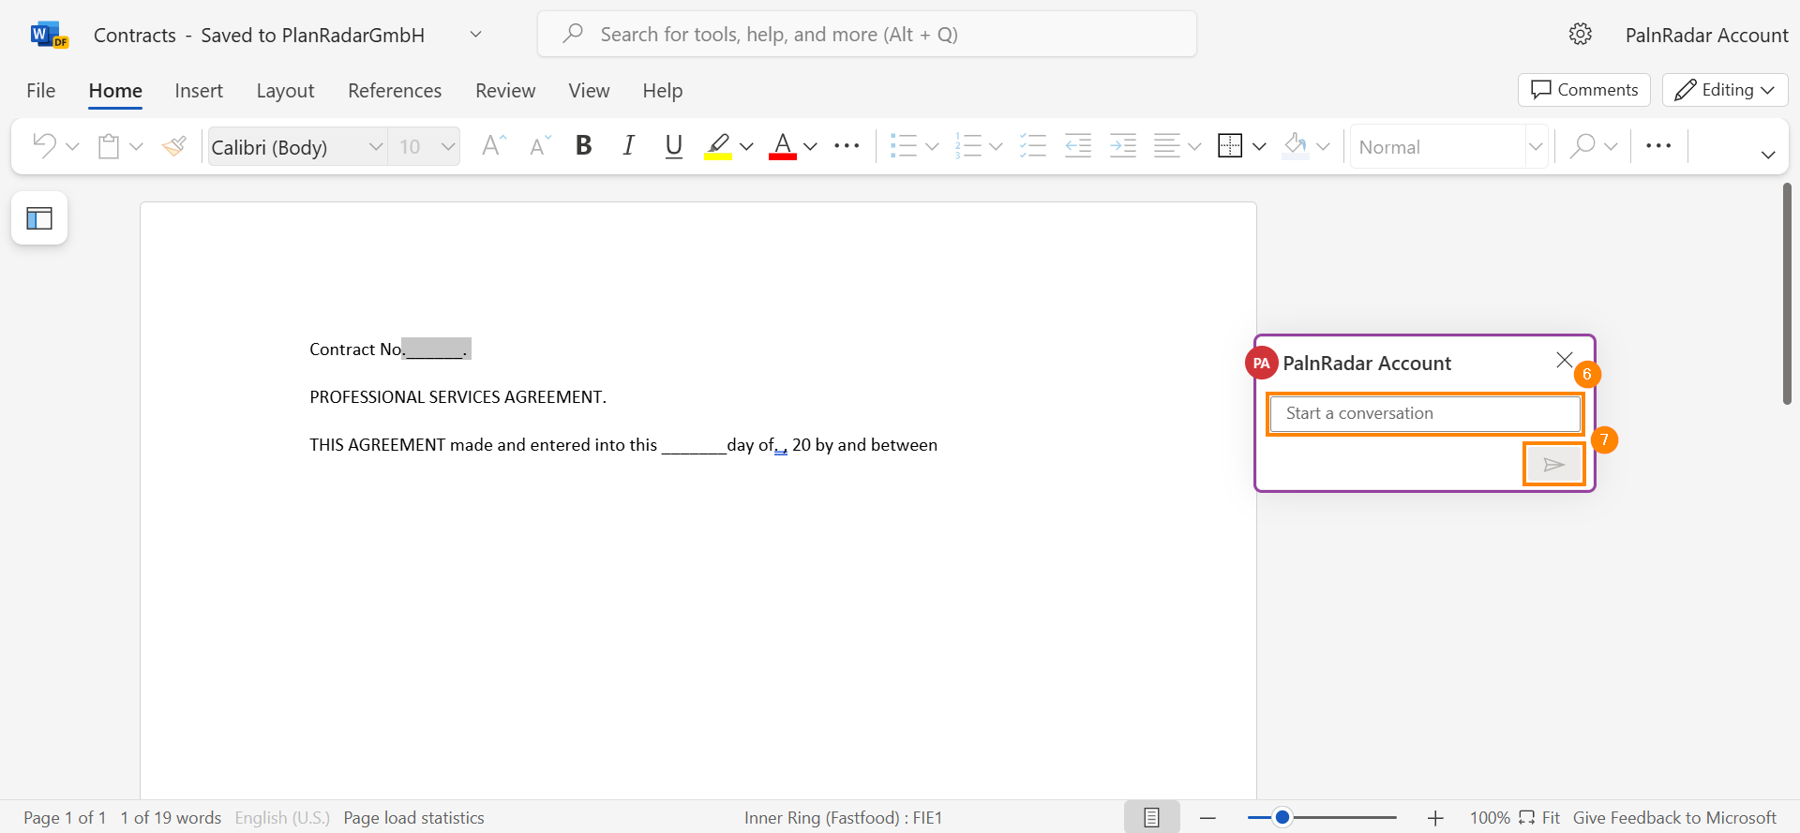Open the Normal styles dropdown

coord(1535,147)
